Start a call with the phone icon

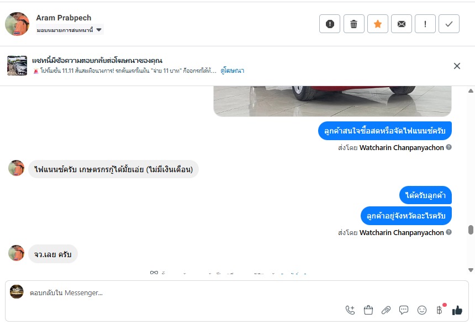pyautogui.click(x=350, y=310)
